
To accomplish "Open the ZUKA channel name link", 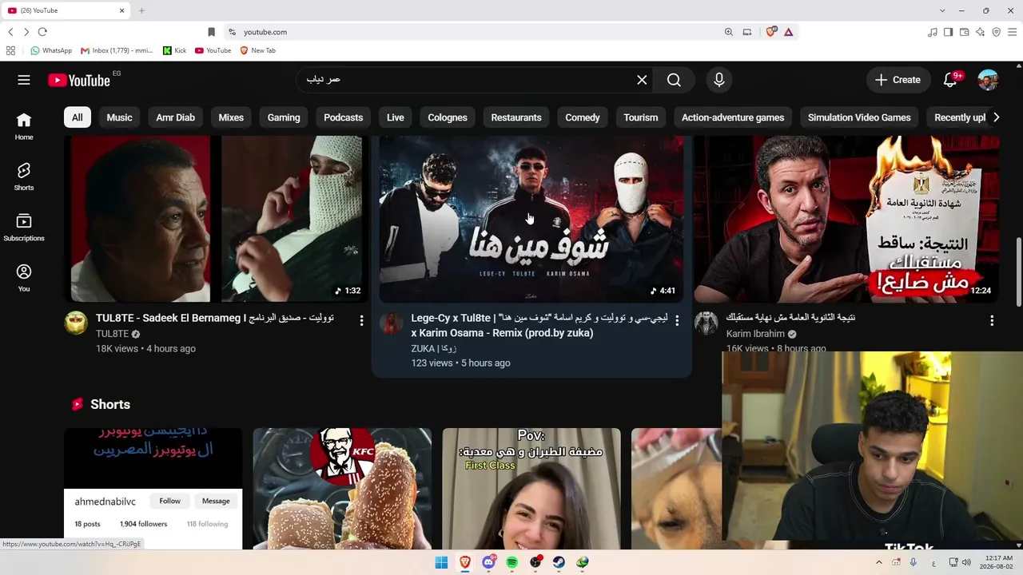I will pos(434,348).
